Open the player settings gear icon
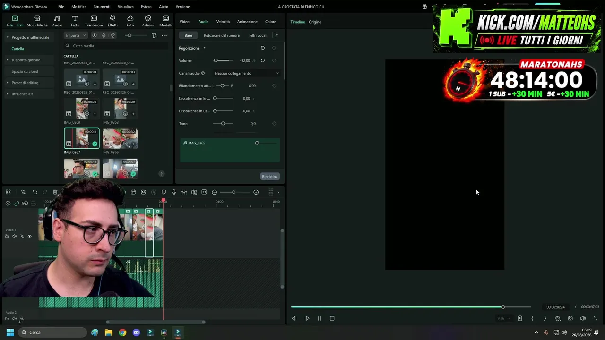This screenshot has width=605, height=340. pyautogui.click(x=558, y=318)
